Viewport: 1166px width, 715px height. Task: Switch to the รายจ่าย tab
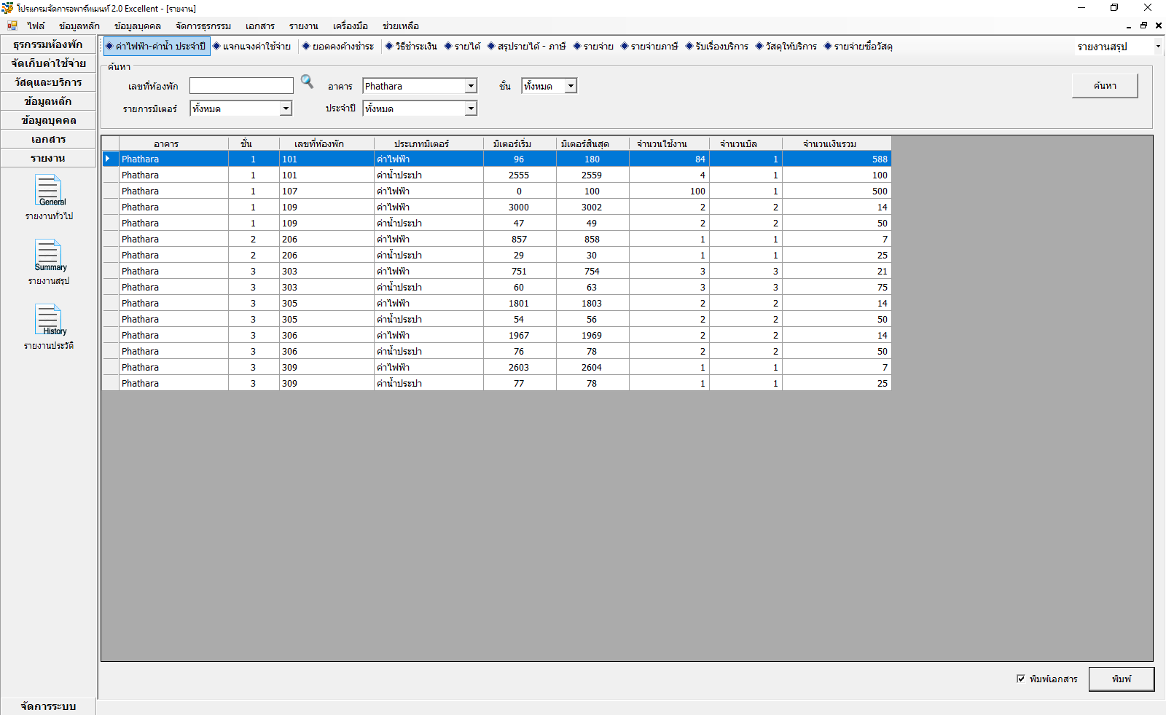[594, 46]
